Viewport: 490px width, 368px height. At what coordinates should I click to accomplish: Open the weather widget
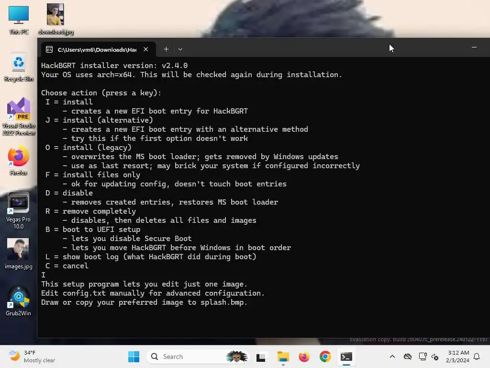coord(32,356)
